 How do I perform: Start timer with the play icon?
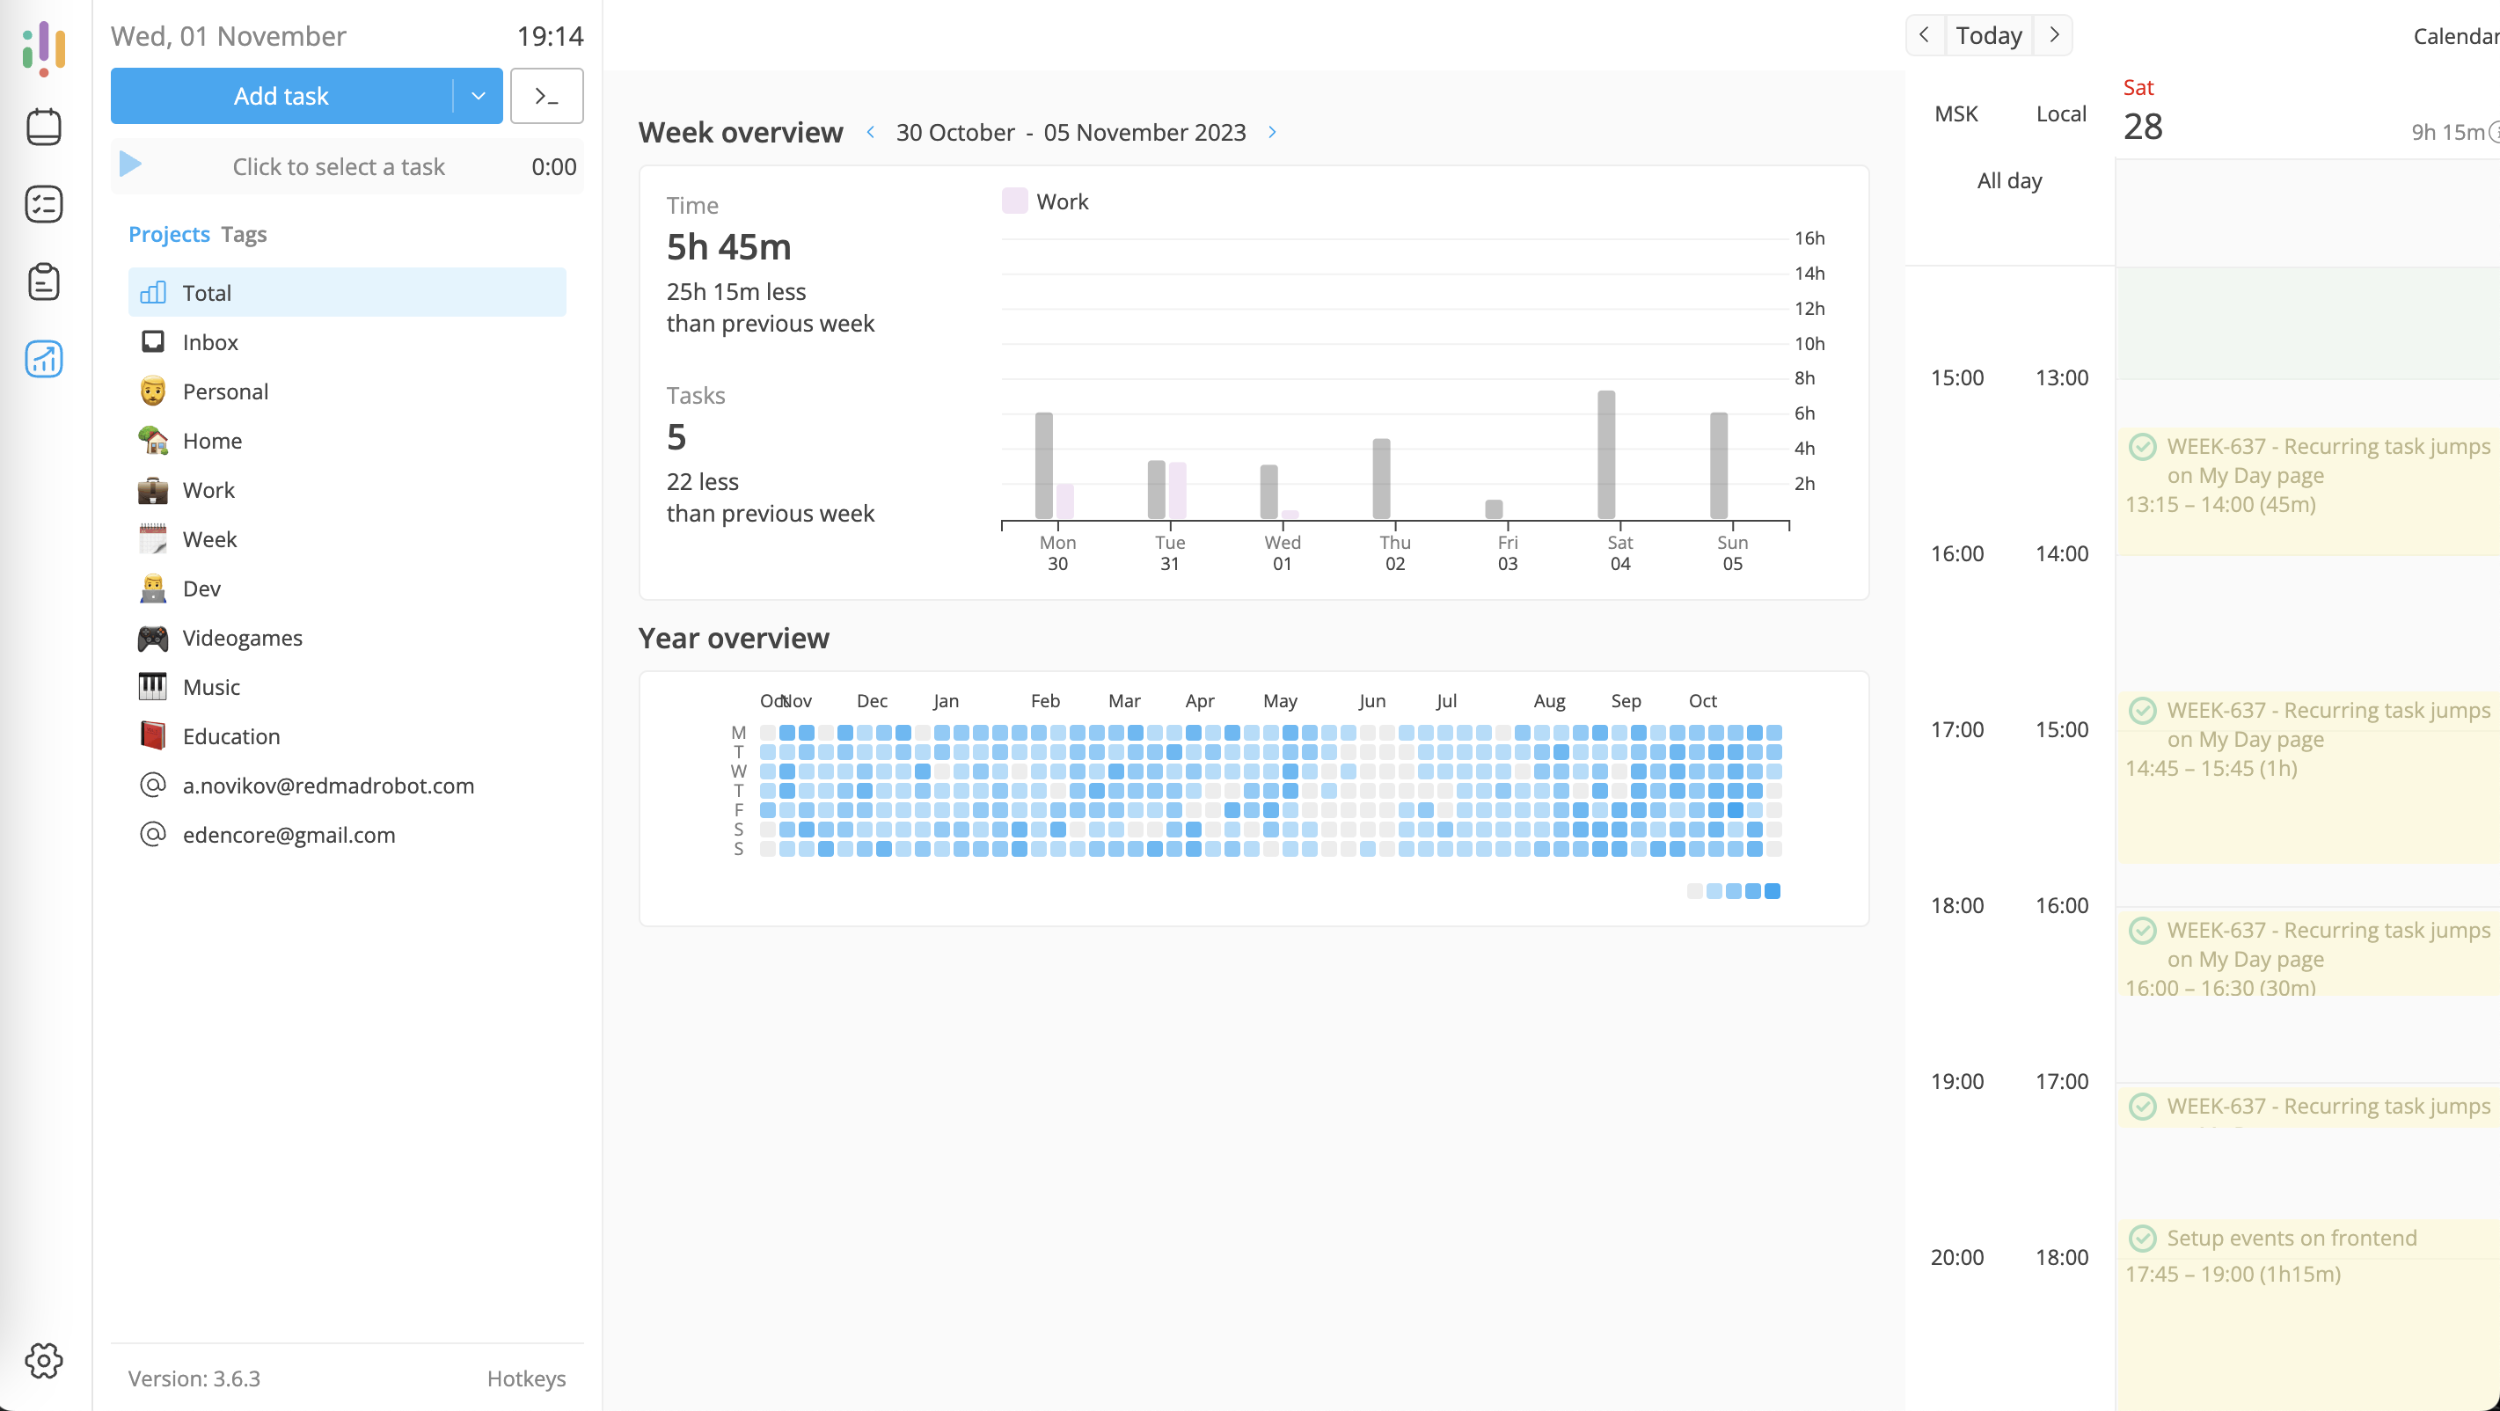tap(130, 164)
